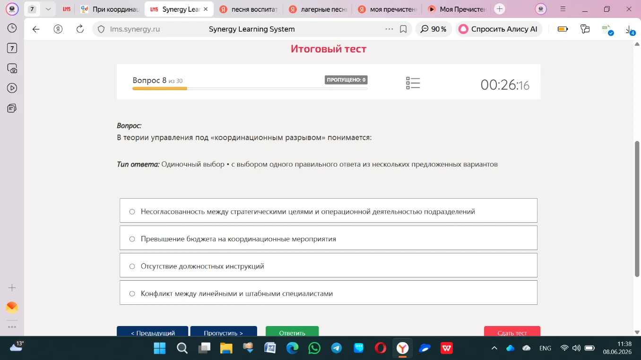The width and height of the screenshot is (641, 360).
Task: Open Windows Start menu
Action: [160, 348]
